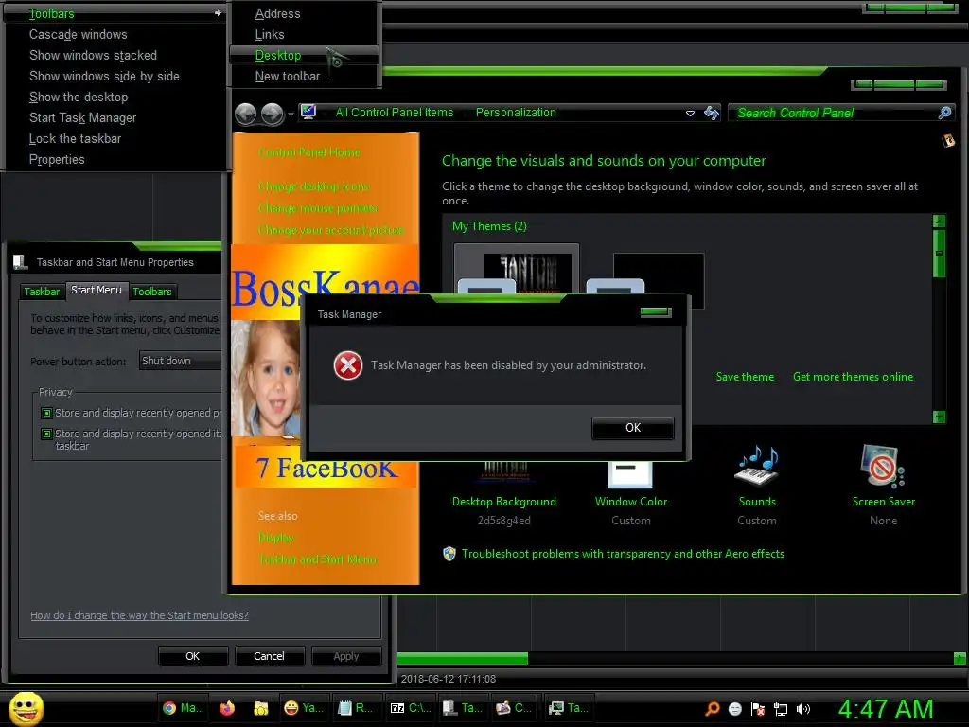Select Address in the Toolbars submenu
The image size is (969, 727).
pyautogui.click(x=304, y=13)
